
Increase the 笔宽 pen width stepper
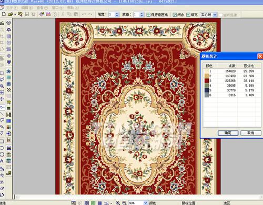(x=117, y=13)
